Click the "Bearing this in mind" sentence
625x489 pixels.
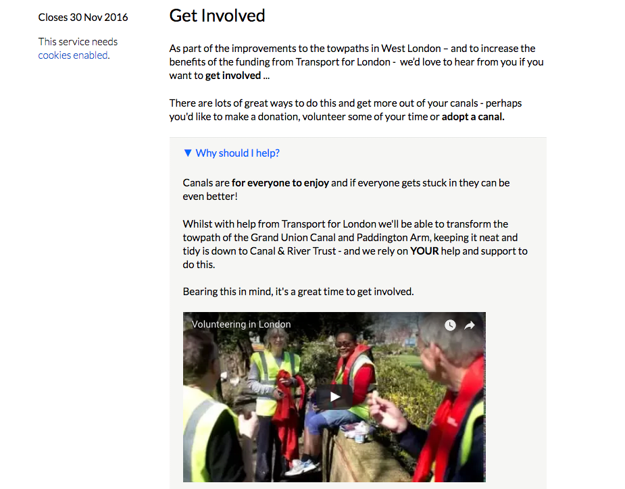coord(298,292)
